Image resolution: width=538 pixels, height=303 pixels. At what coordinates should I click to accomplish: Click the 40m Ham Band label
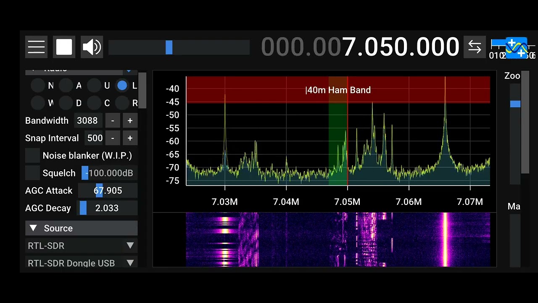[x=338, y=90]
